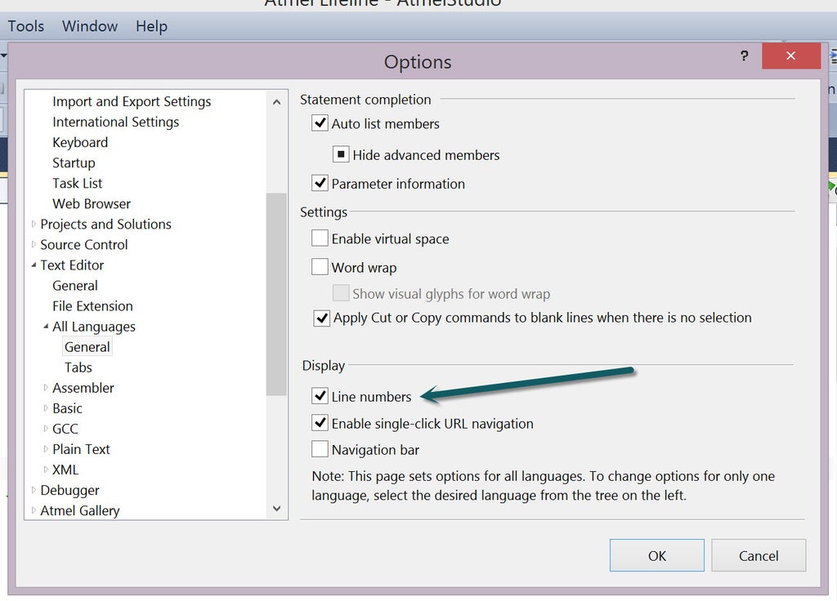The width and height of the screenshot is (837, 601).
Task: Expand the XML node
Action: click(x=46, y=470)
